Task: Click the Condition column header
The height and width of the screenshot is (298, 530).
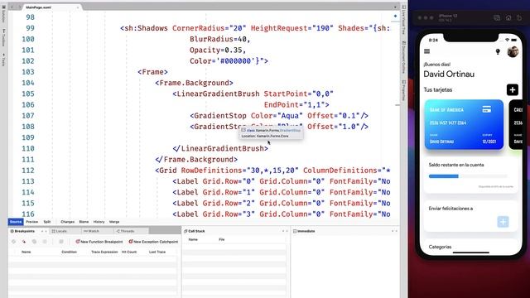Action: [70, 252]
